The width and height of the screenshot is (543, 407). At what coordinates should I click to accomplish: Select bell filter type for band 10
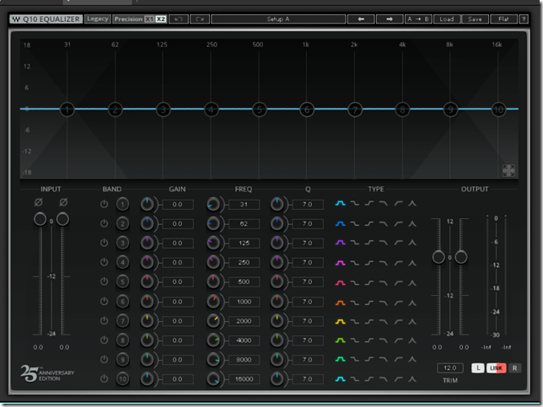(340, 379)
